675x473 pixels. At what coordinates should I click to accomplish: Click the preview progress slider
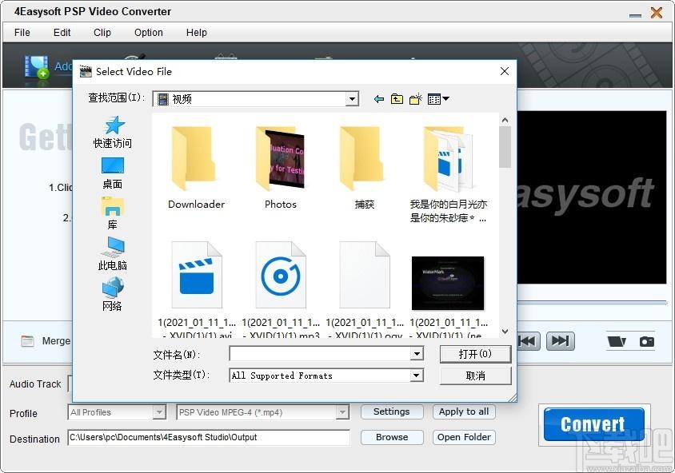592,302
